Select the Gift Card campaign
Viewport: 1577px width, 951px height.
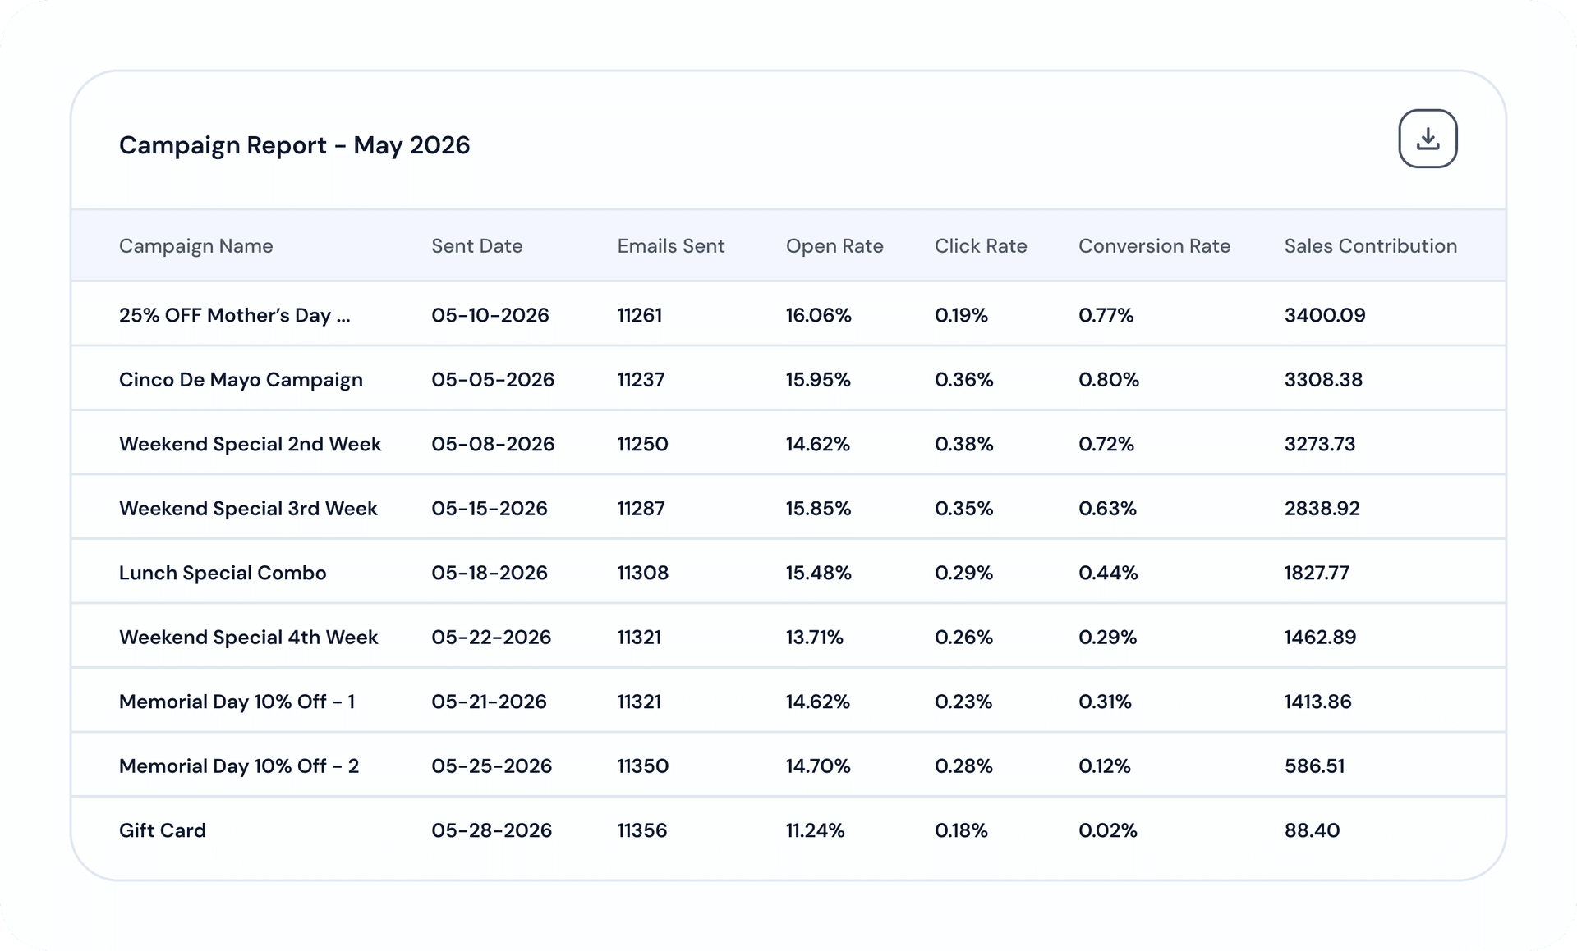click(x=788, y=830)
